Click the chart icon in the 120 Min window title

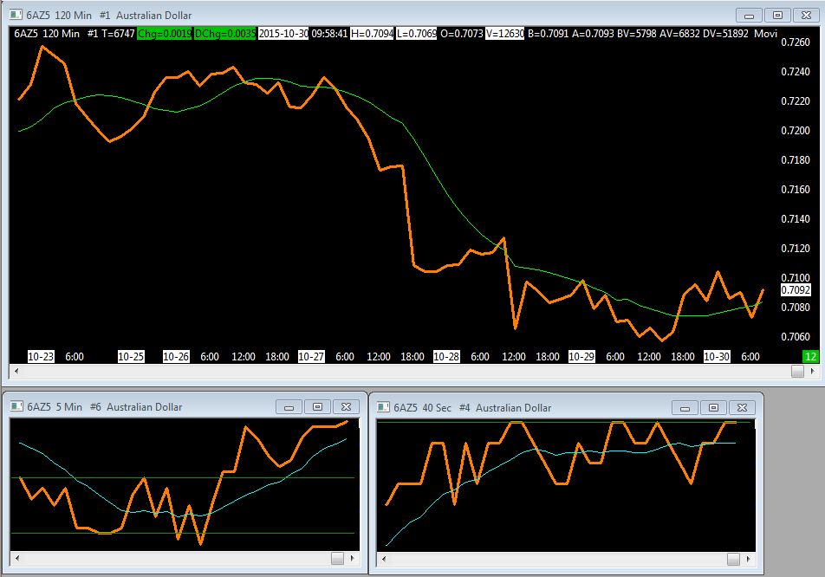click(x=16, y=15)
